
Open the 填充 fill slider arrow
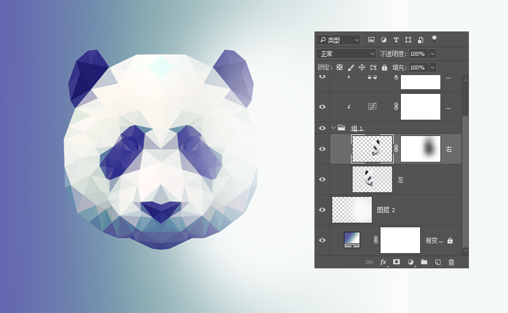[x=432, y=67]
